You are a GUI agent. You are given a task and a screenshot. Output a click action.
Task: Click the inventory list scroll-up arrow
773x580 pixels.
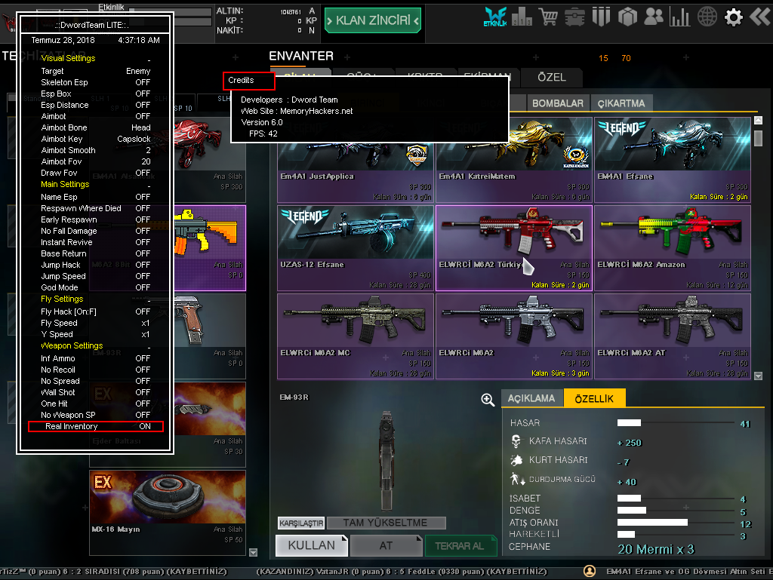click(758, 120)
